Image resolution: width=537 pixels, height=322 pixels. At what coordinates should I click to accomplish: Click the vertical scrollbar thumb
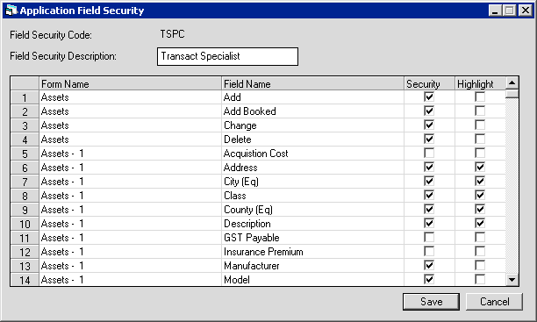point(512,94)
